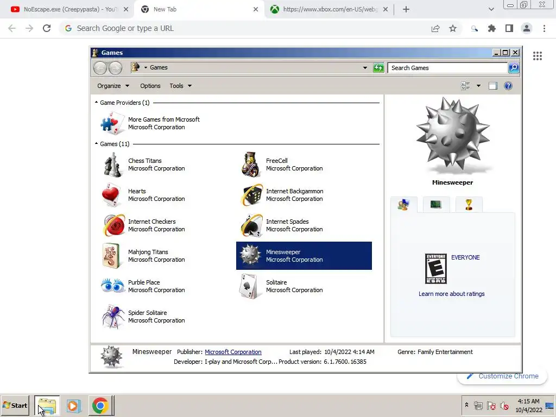Select the Spider Solitaire spider icon
This screenshot has height=417, width=556.
(x=113, y=317)
